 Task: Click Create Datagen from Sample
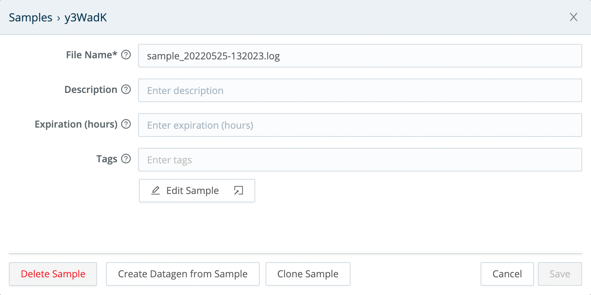[182, 274]
